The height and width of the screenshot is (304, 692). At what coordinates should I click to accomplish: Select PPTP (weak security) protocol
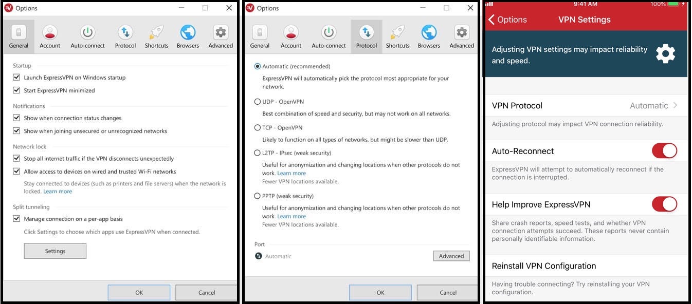258,196
